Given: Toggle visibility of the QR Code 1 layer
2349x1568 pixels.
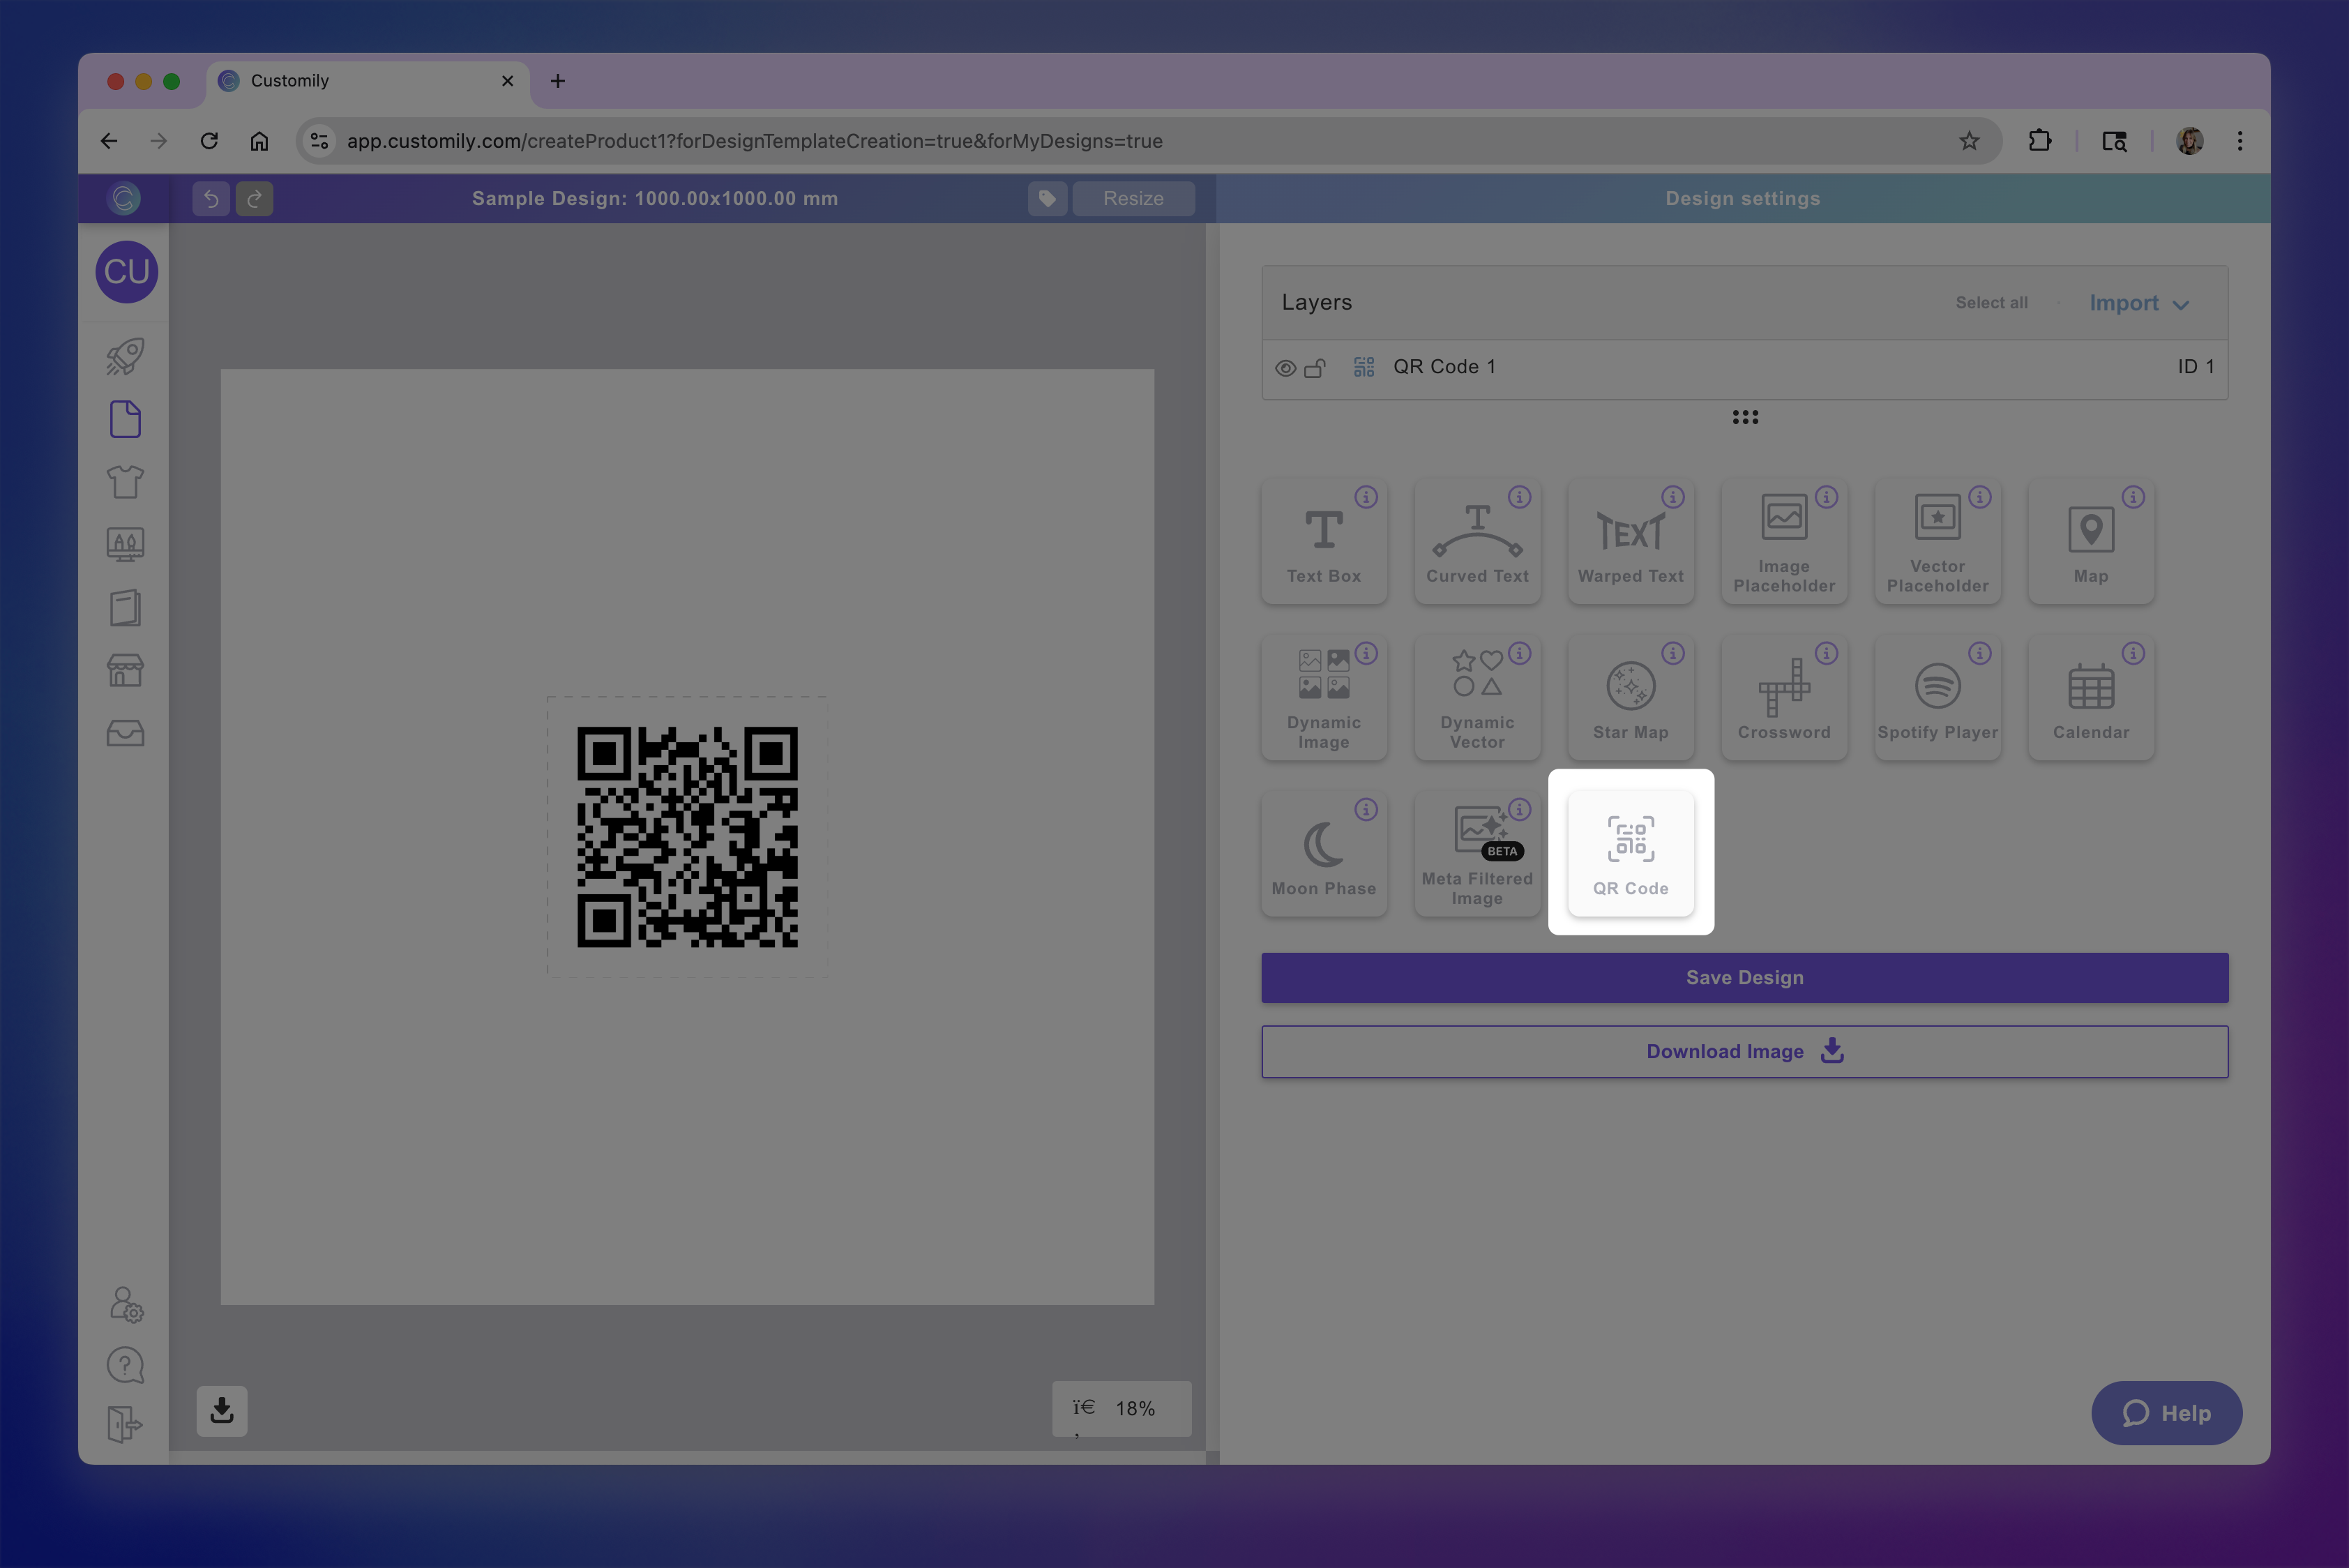Looking at the screenshot, I should pyautogui.click(x=1286, y=367).
